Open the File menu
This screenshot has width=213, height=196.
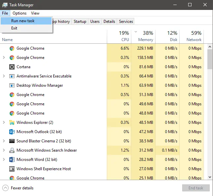pyautogui.click(x=5, y=13)
